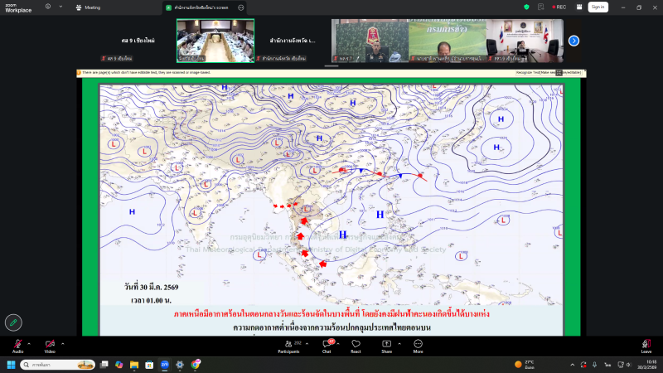Expand the Participants options arrow
The width and height of the screenshot is (663, 373).
(308, 342)
